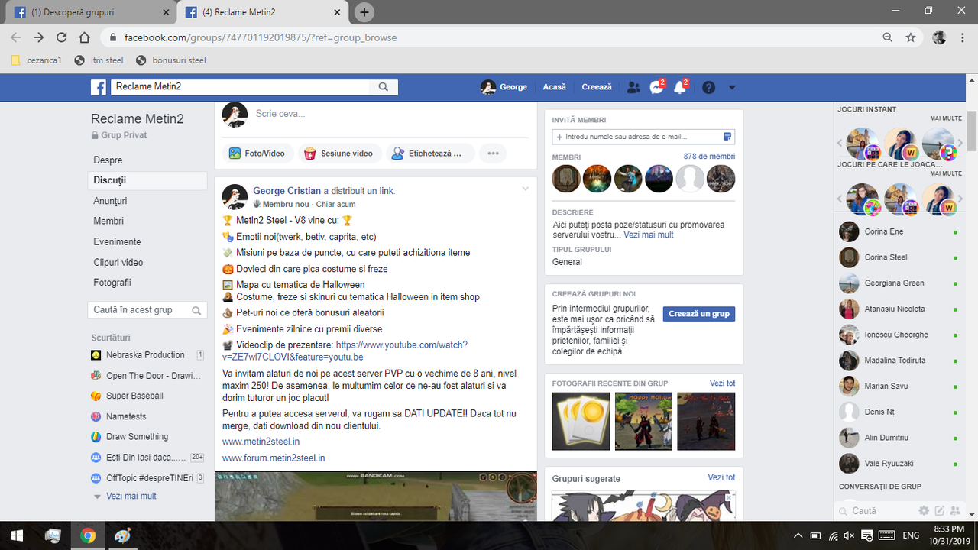Viewport: 978px width, 550px height.
Task: Expand shortcuts with Vezi mai mult under Scurtături
Action: (131, 496)
